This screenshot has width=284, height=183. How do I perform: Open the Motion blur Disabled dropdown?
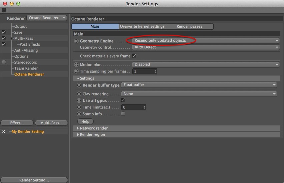[x=206, y=64]
